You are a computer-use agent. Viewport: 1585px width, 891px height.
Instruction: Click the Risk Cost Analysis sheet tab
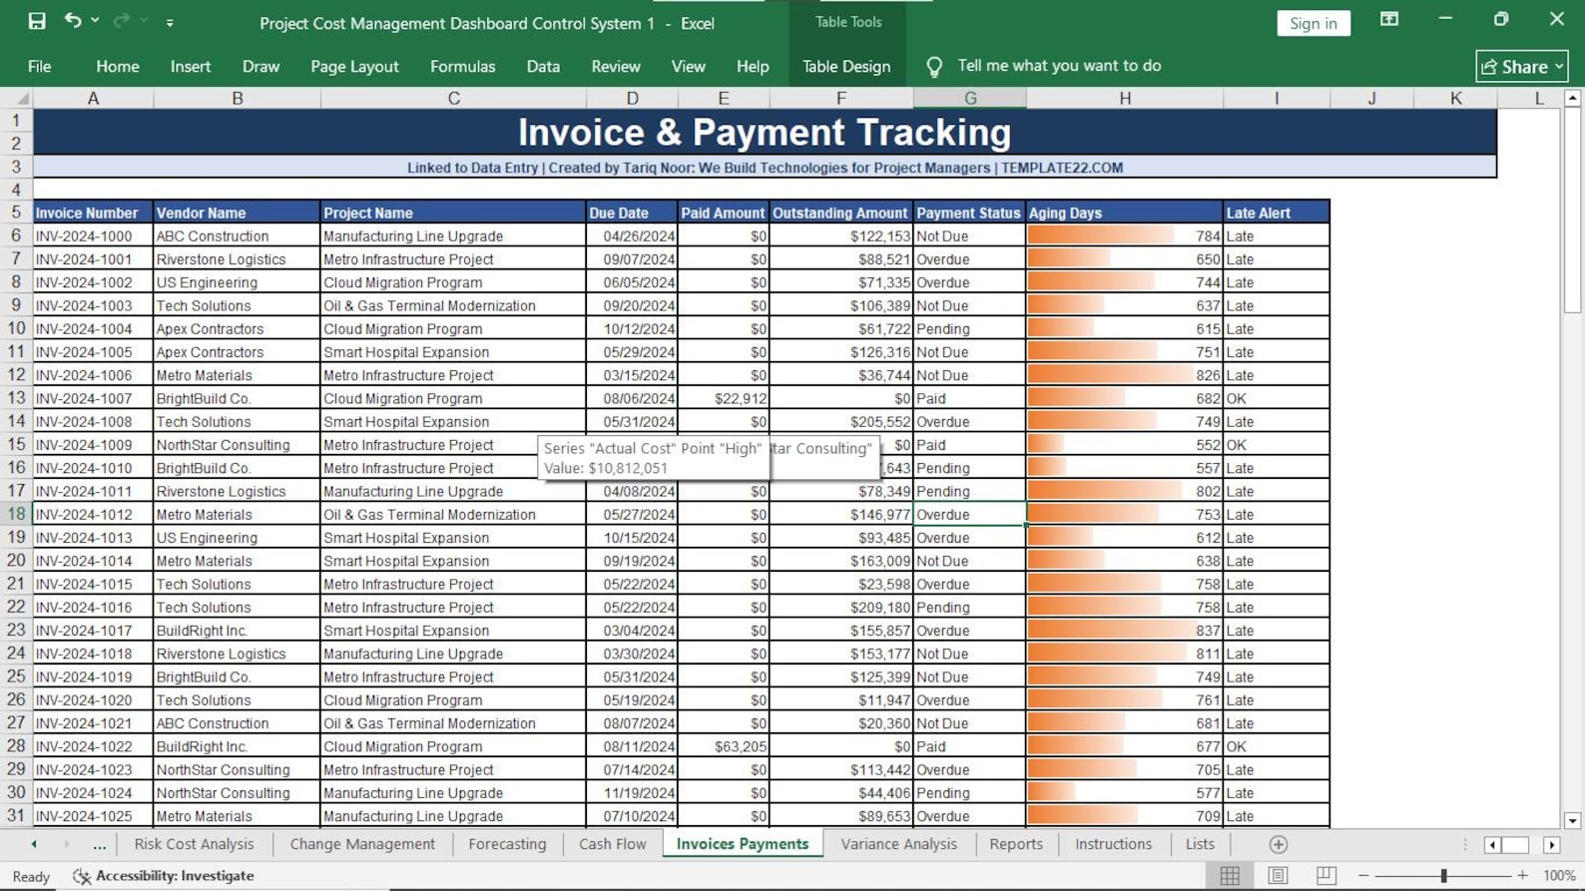(x=194, y=844)
